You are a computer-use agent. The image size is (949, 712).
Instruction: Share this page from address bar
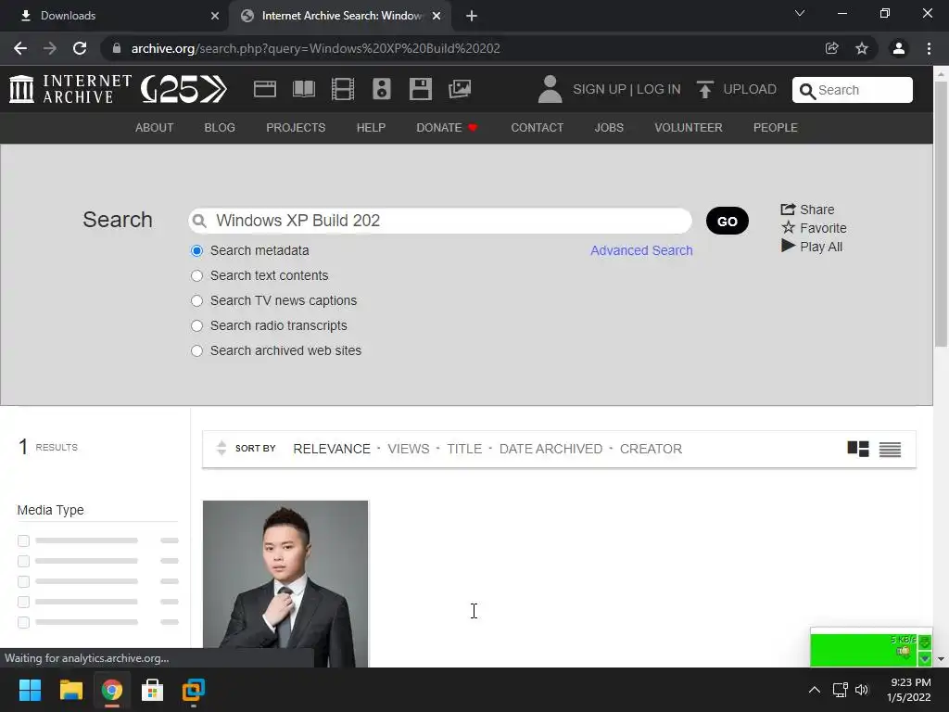[x=832, y=48]
